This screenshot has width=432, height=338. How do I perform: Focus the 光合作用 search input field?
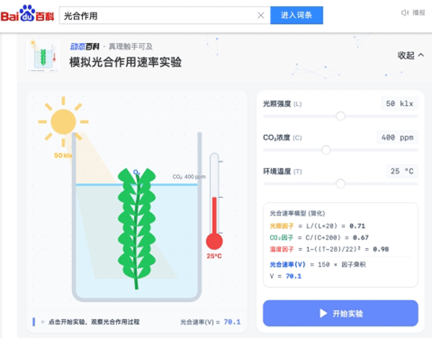point(158,16)
